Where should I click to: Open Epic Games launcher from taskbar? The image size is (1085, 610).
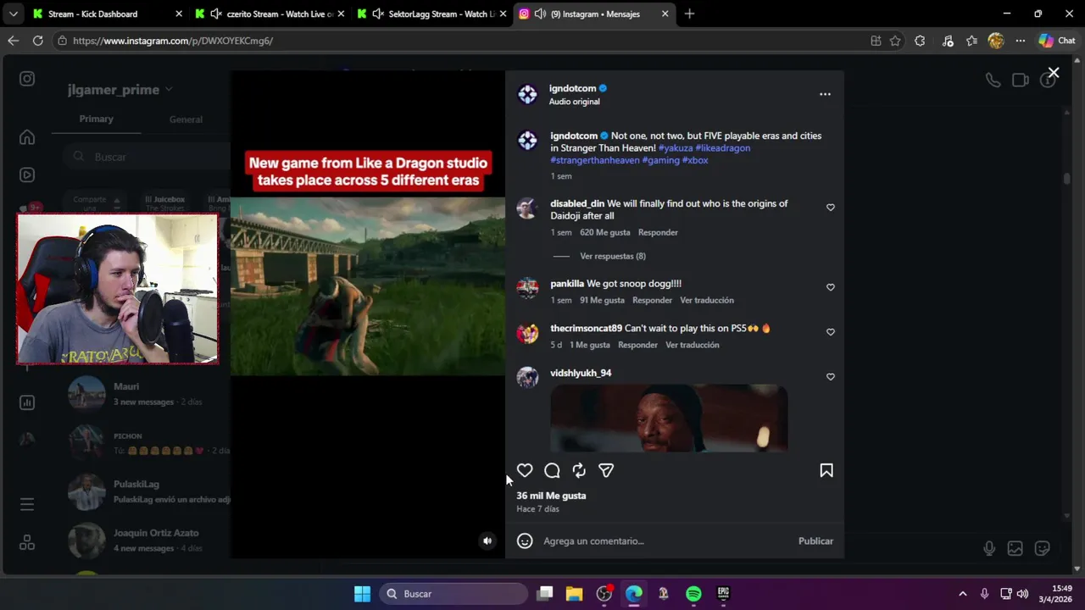coord(723,594)
